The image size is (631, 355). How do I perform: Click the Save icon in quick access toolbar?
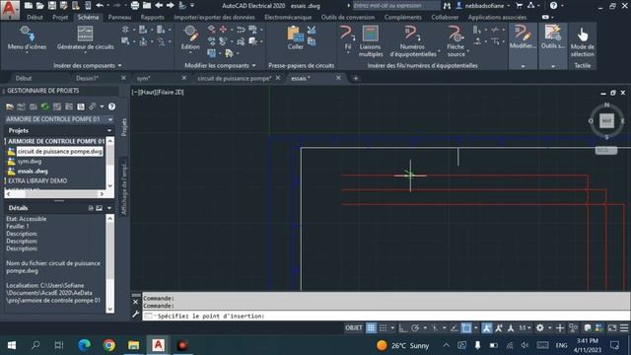click(52, 5)
